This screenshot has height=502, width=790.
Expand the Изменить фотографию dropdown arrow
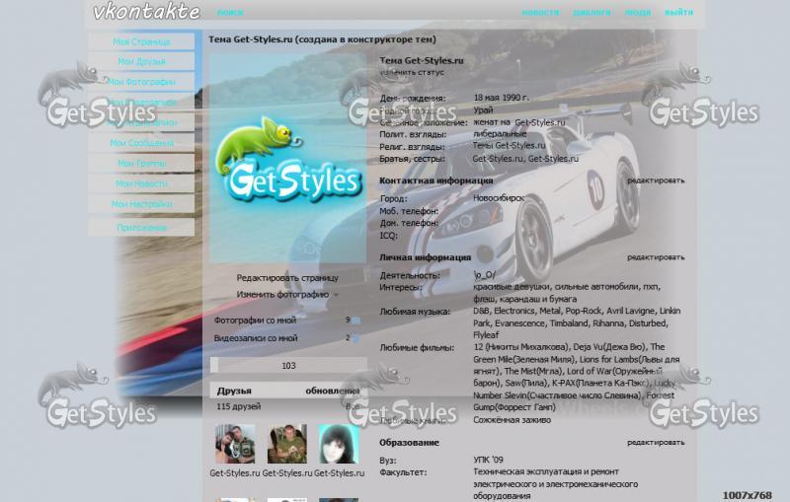click(336, 295)
